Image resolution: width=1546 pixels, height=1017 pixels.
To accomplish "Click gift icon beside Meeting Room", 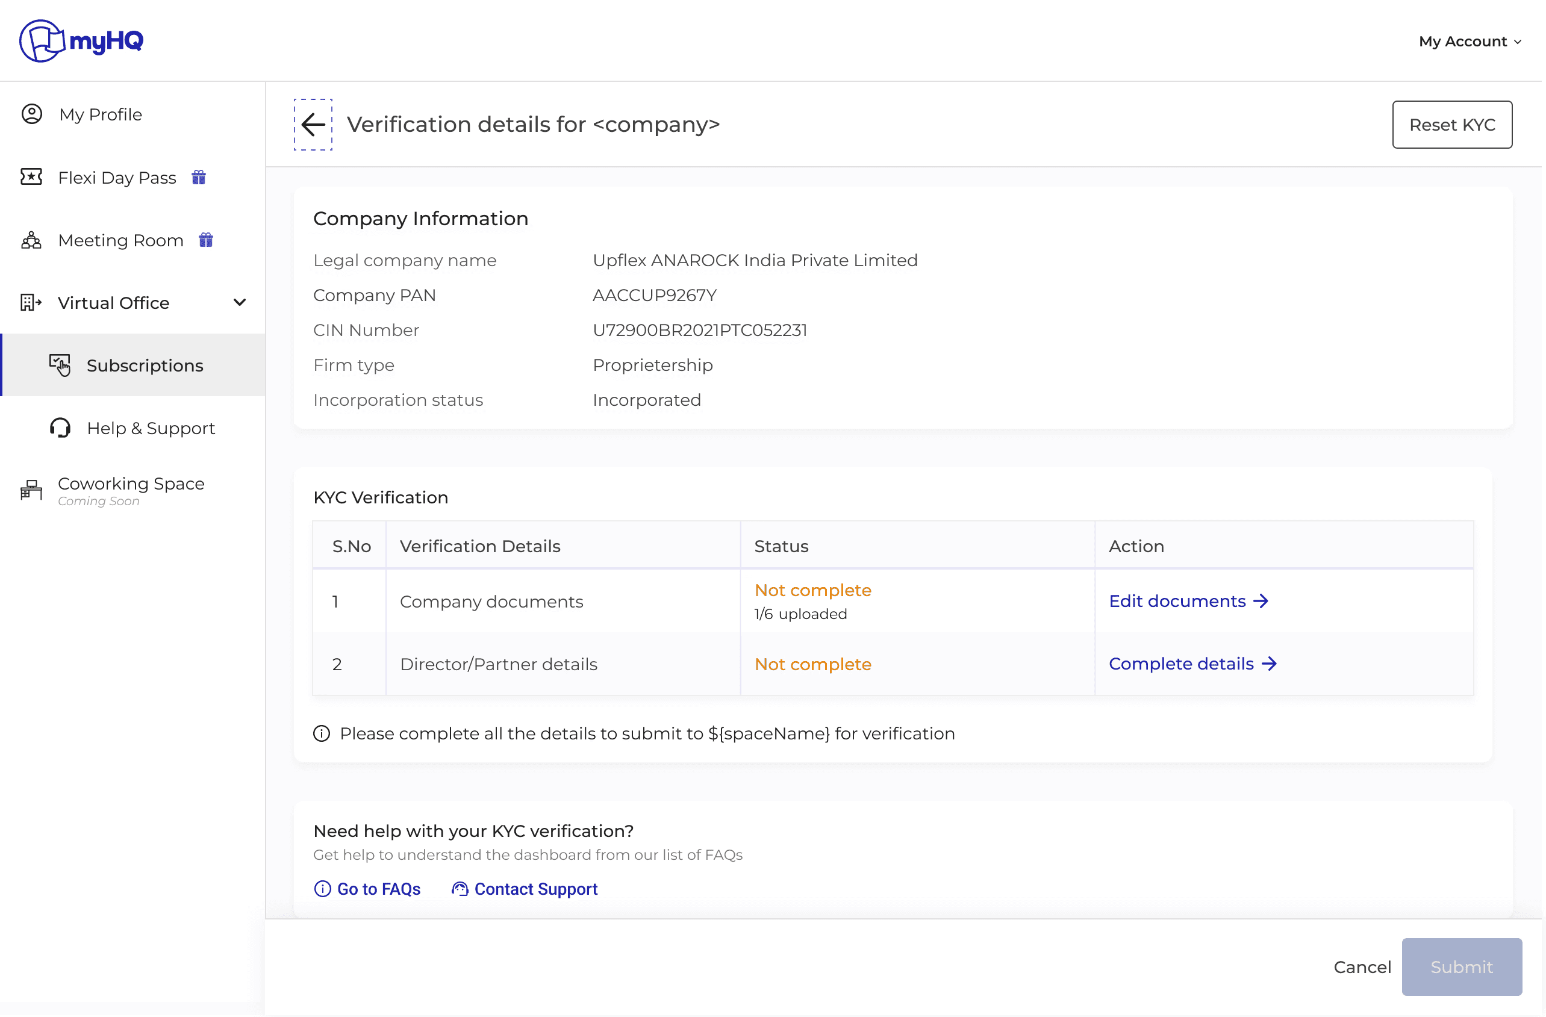I will pos(206,240).
